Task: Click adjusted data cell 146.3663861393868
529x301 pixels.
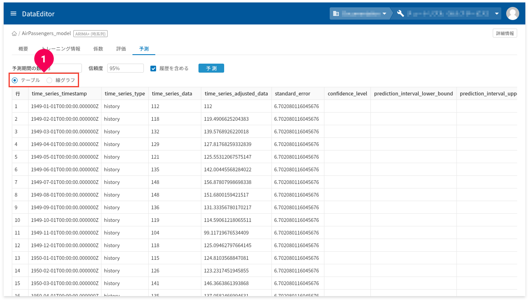Action: 236,283
